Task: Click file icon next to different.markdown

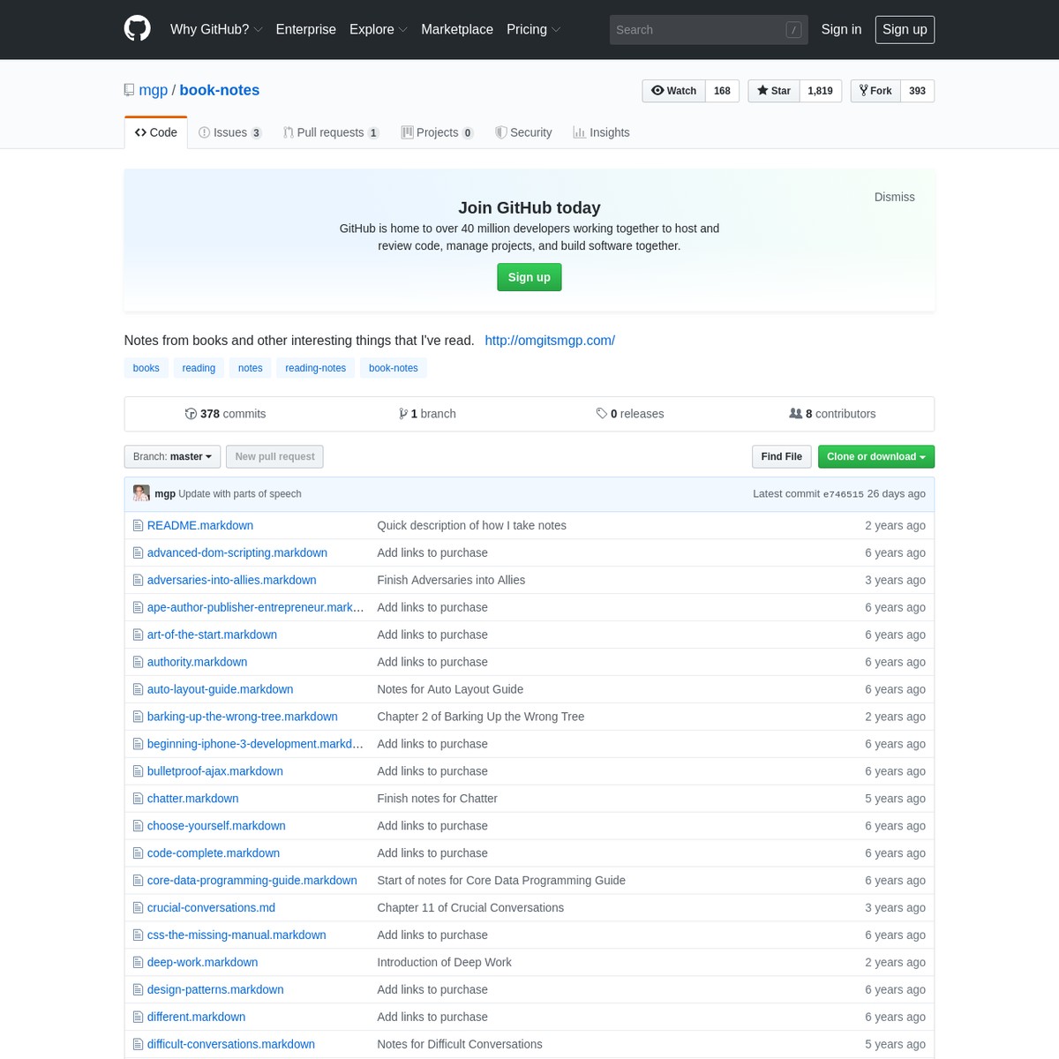Action: (138, 1017)
